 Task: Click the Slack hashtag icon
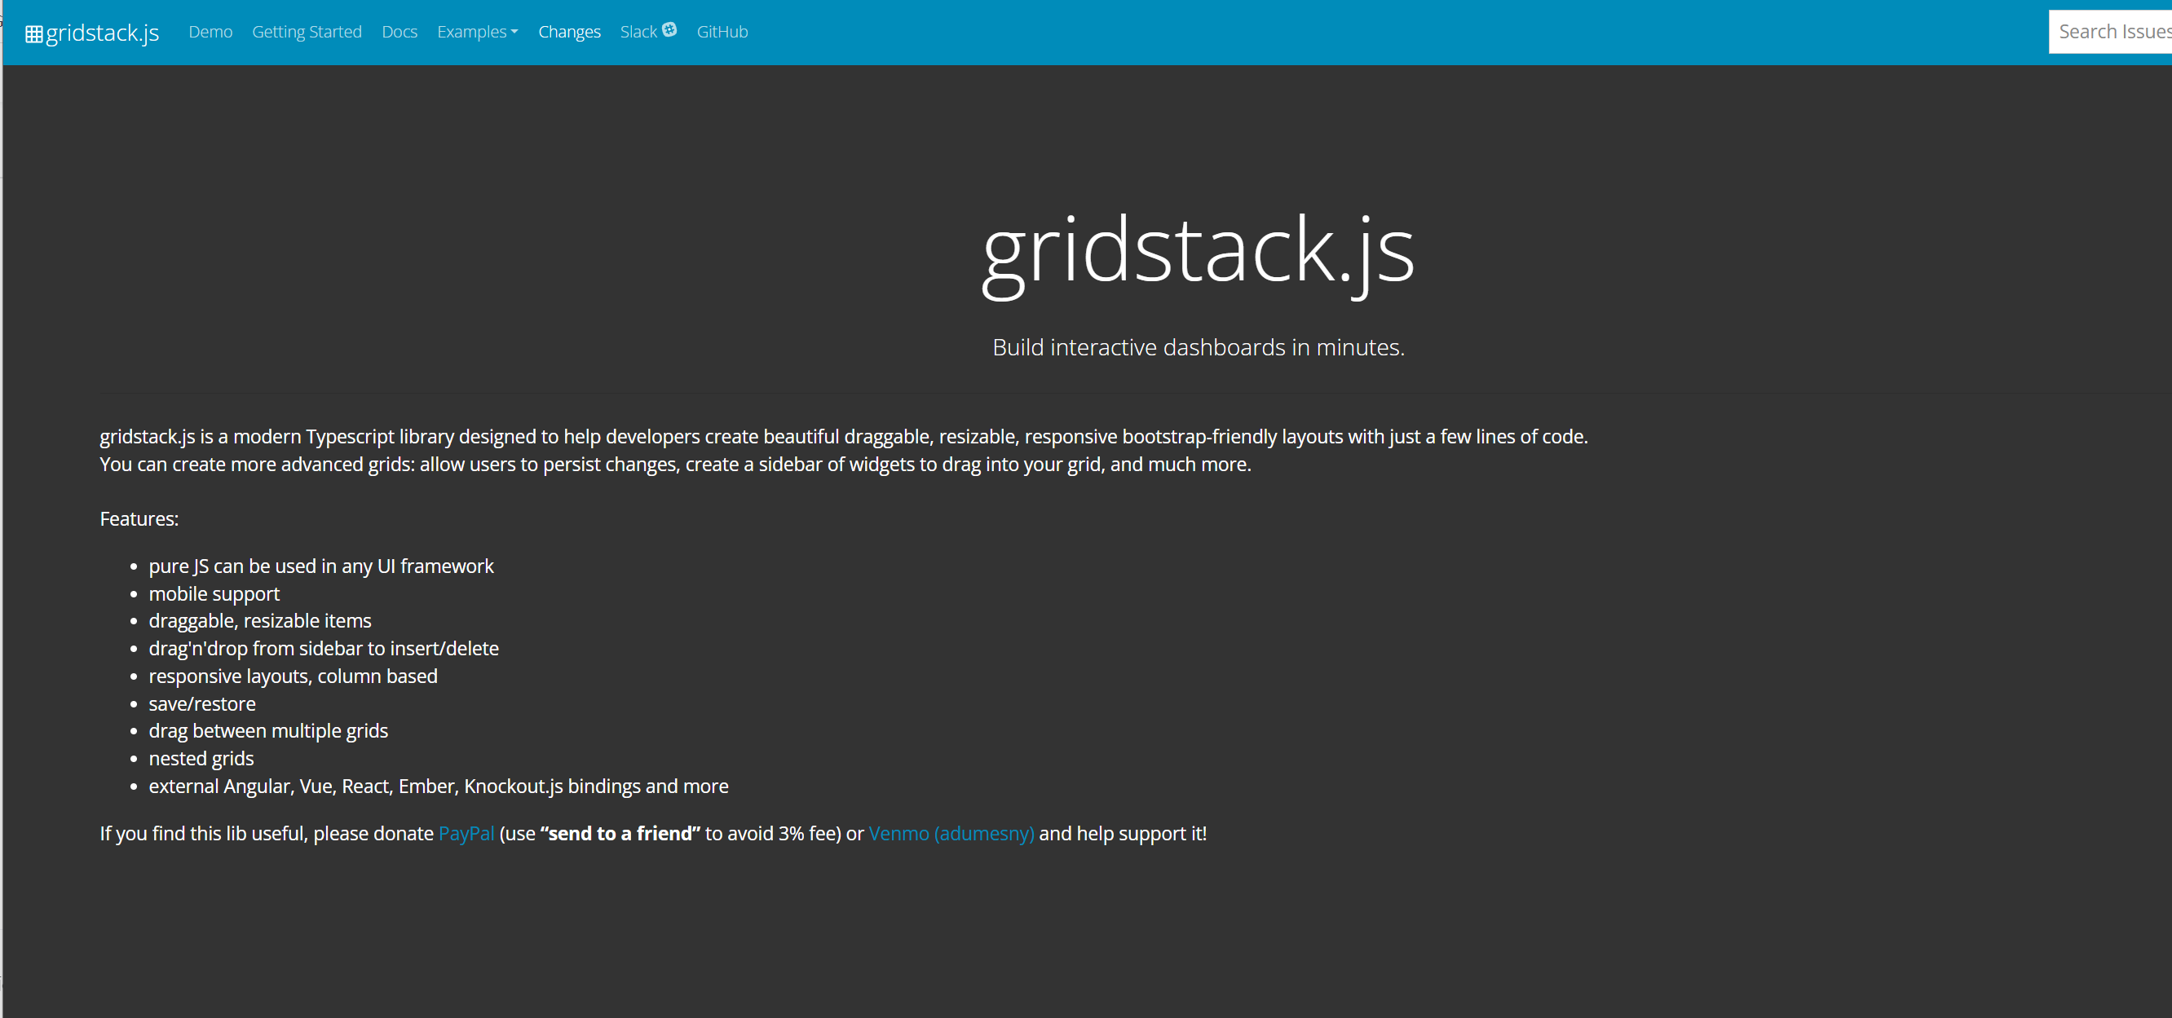click(669, 29)
